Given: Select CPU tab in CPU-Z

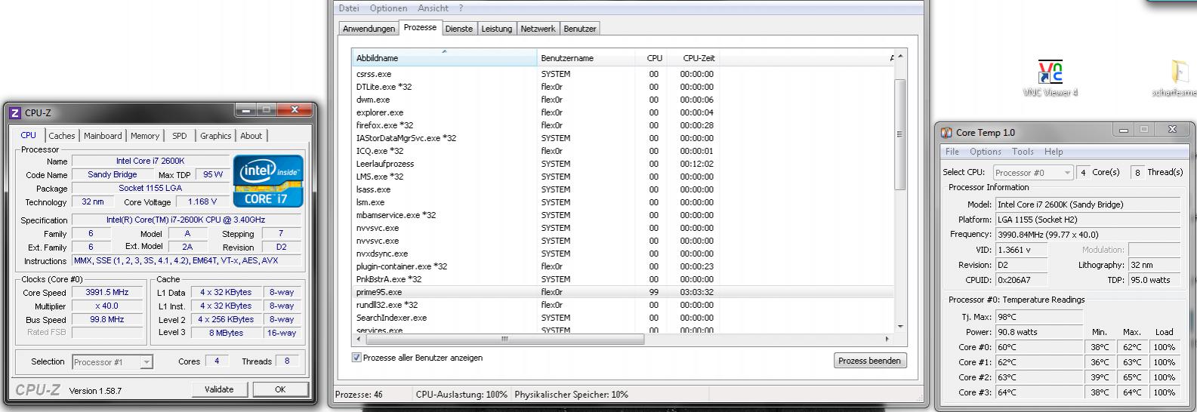Looking at the screenshot, I should coord(29,135).
